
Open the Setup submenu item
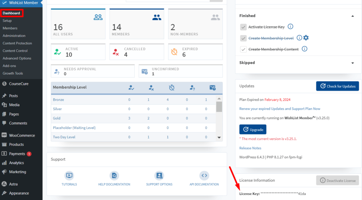pos(7,21)
